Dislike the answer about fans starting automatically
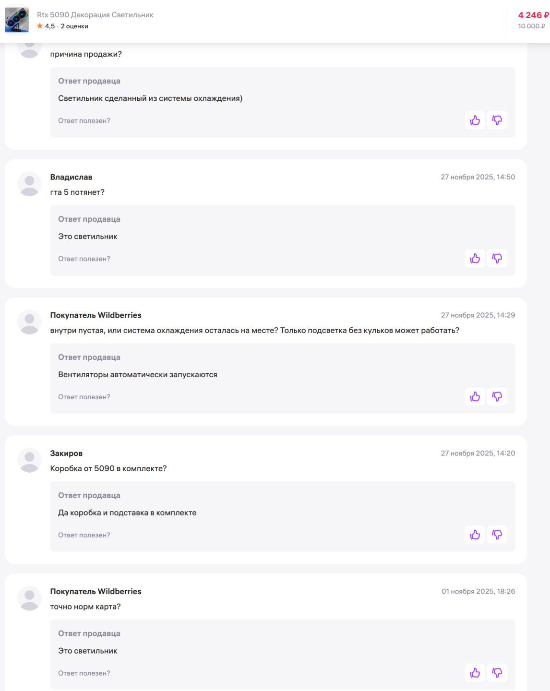 point(497,397)
